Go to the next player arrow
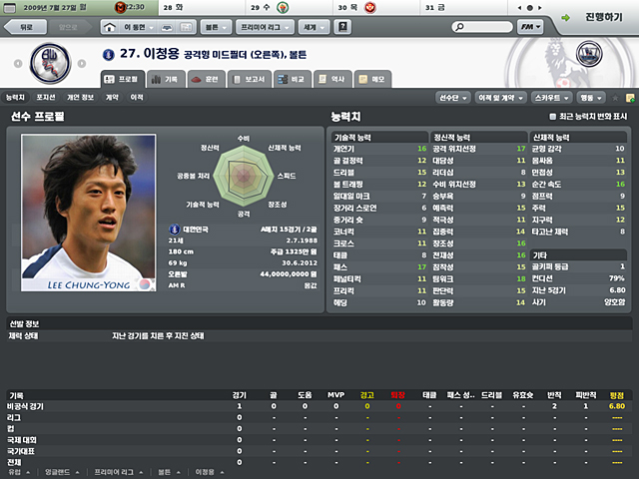 tap(82, 64)
